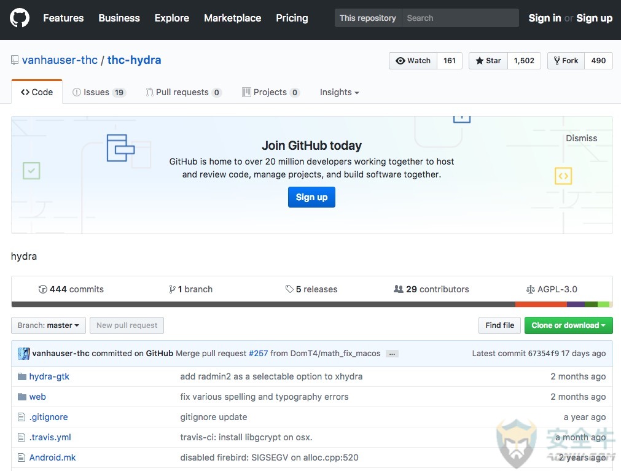Image resolution: width=621 pixels, height=471 pixels.
Task: Expand the commit message ellipsis
Action: 392,354
